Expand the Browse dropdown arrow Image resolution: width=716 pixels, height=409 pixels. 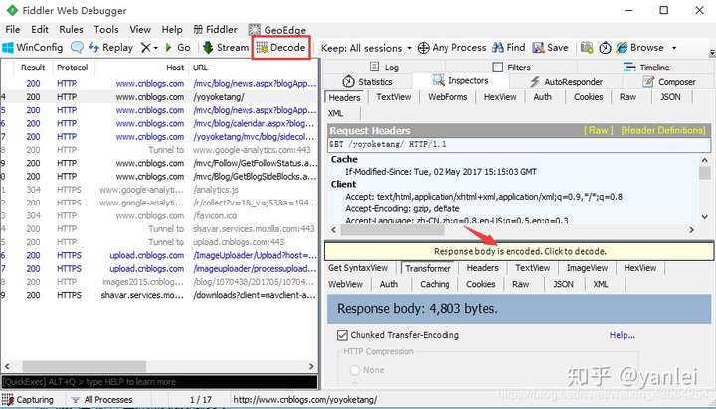[674, 48]
